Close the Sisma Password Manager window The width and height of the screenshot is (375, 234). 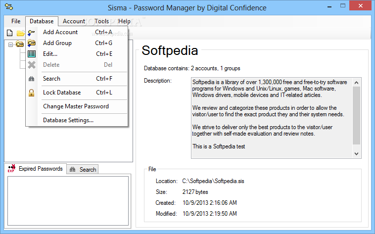coord(361,6)
